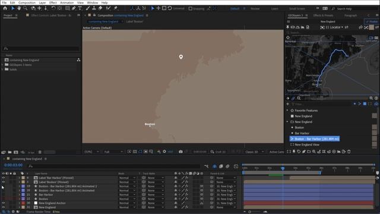Viewport: 380px width, 214px height.
Task: Open the Composition menu
Action: point(27,2)
